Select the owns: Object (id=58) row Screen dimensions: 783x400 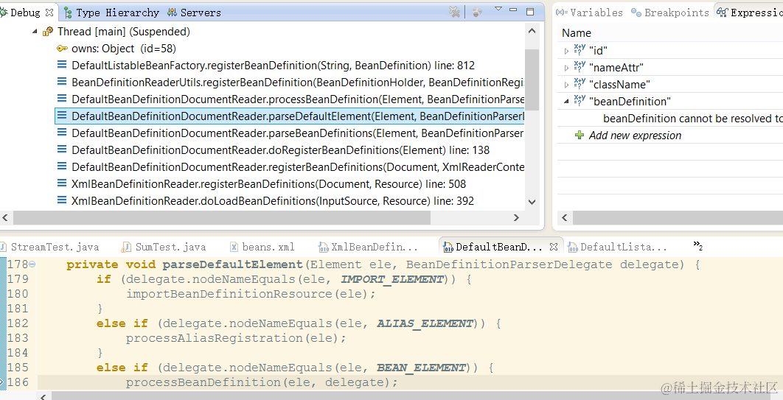pyautogui.click(x=123, y=49)
